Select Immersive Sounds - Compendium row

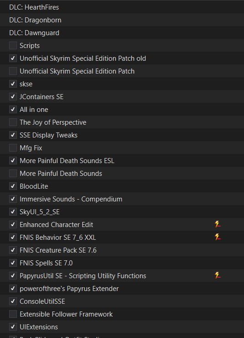tap(122, 199)
